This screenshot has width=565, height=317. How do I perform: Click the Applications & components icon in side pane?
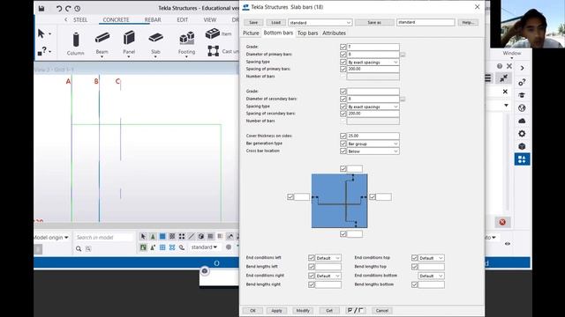tap(522, 159)
